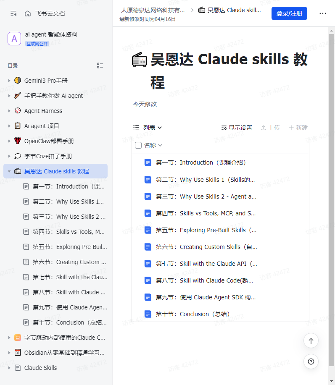
Task: Click the blue doc icon of 第十节 Conclusion row
Action: click(x=148, y=314)
